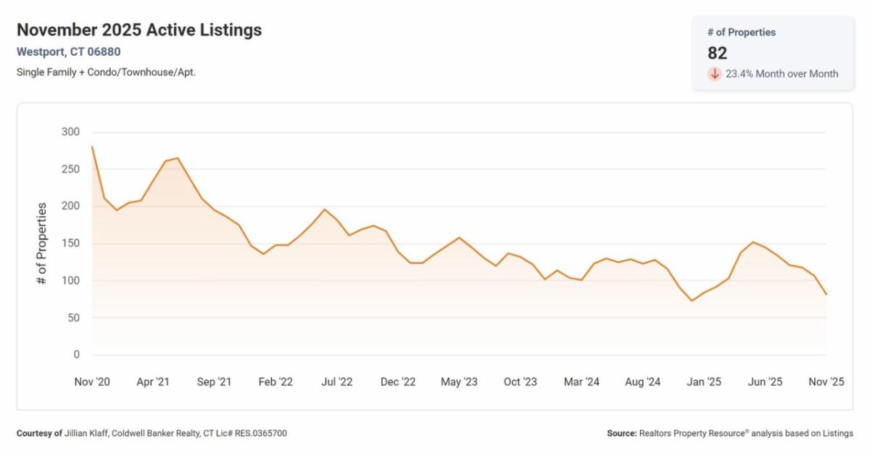Click the Nov '25 x-axis label
870x457 pixels.
[826, 382]
